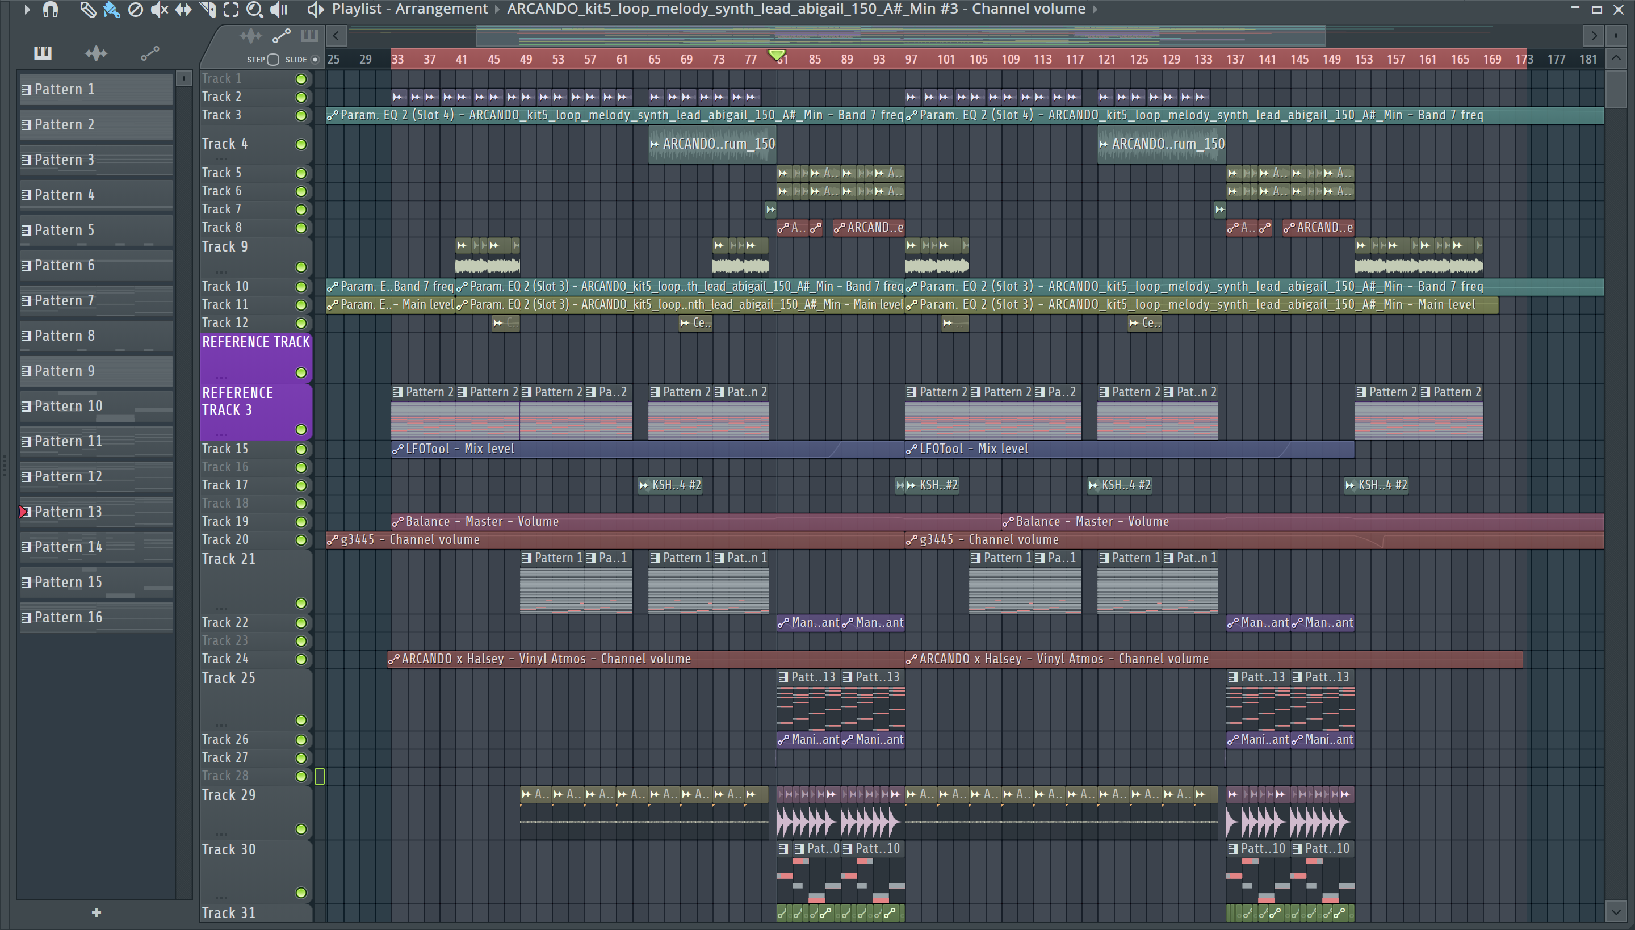Image resolution: width=1635 pixels, height=930 pixels.
Task: Open the LFOTool - Mix level first clip menu icon
Action: [397, 450]
